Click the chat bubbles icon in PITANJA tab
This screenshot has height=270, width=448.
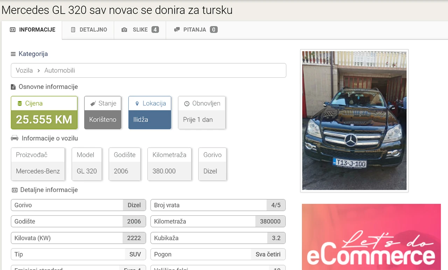(x=177, y=30)
